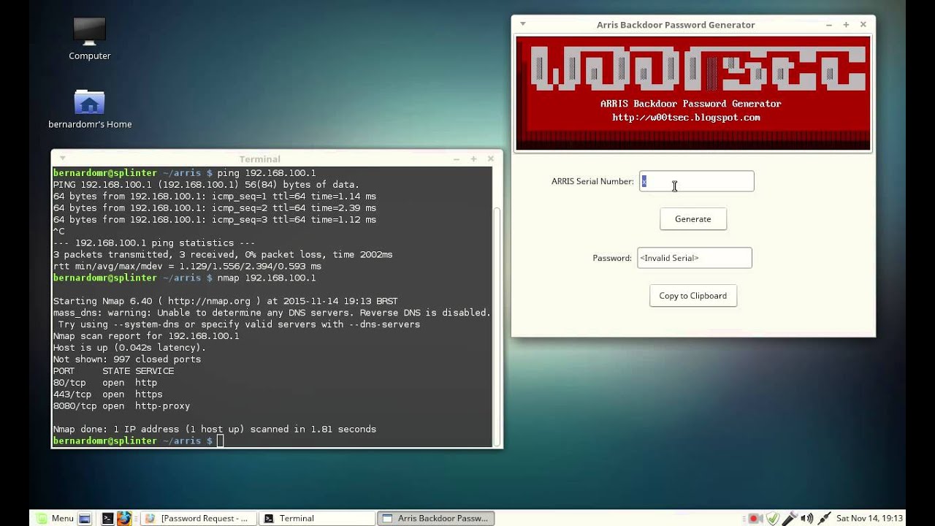This screenshot has height=526, width=935.
Task: Open the update manager shield tray icon
Action: [x=771, y=519]
